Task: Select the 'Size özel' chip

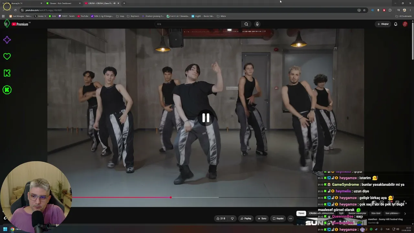Action: click(376, 213)
